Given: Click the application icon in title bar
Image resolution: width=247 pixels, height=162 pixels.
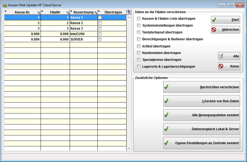Looking at the screenshot, I should click(x=5, y=5).
